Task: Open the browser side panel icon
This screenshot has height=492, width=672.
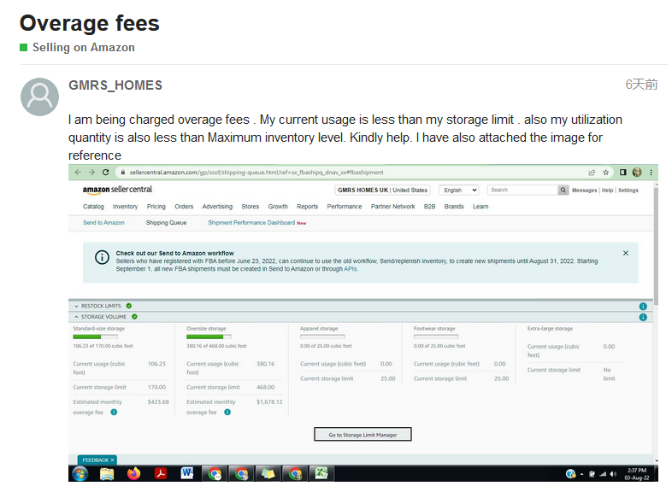Action: (x=622, y=173)
